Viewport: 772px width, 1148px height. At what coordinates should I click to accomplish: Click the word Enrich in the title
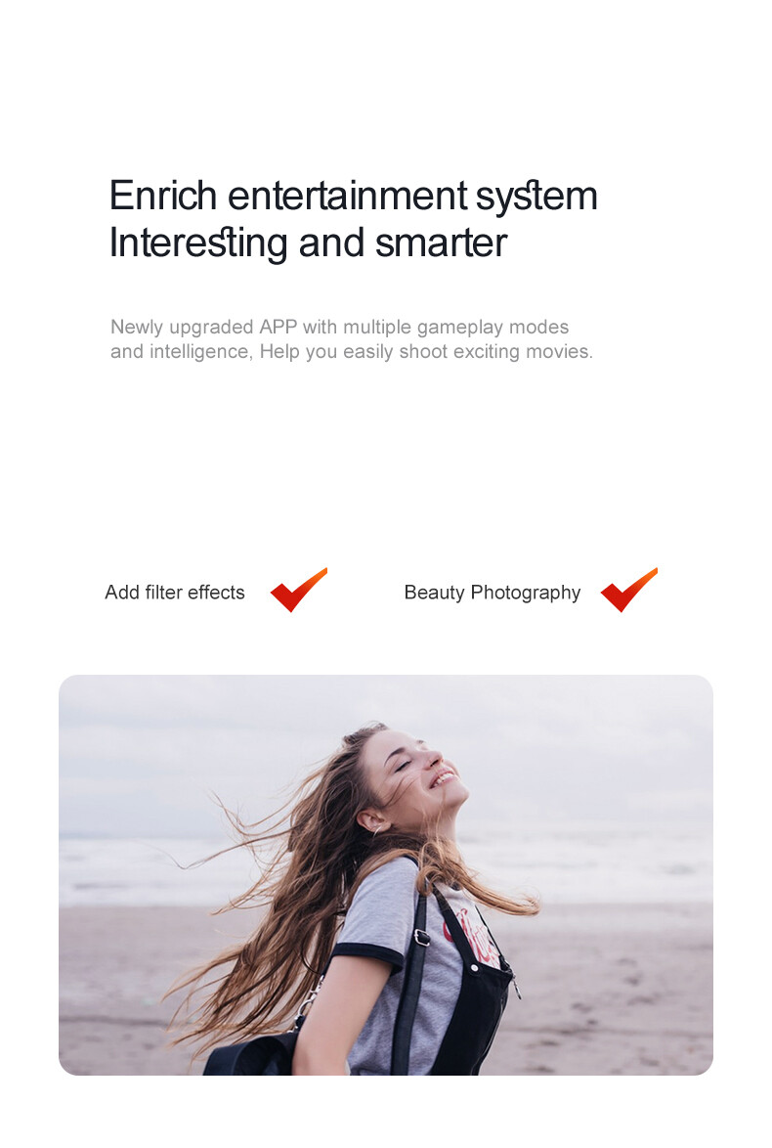[x=163, y=196]
